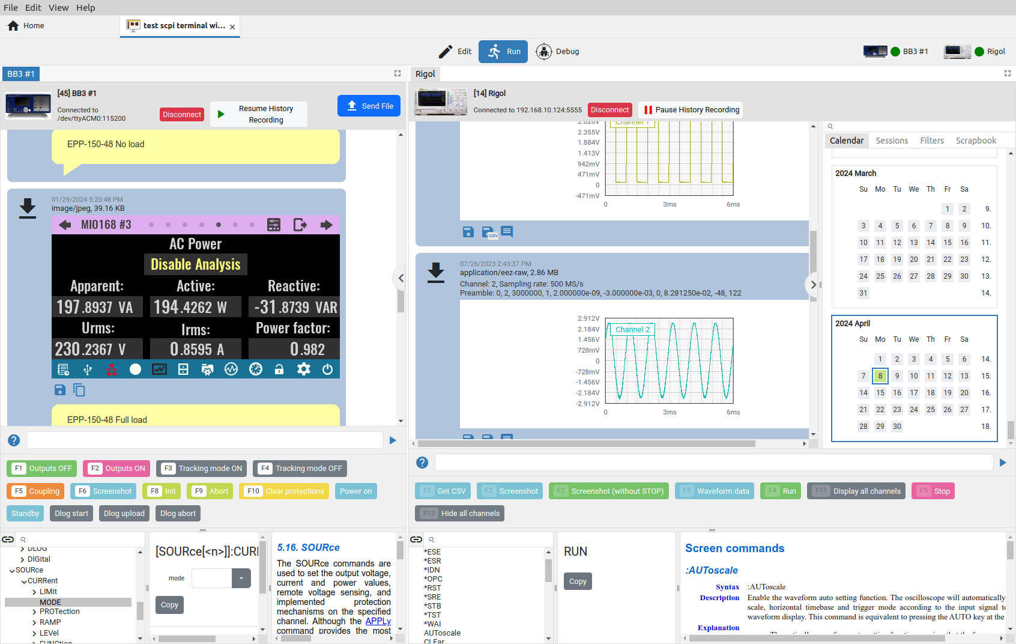Select the BB3 #1 instrument in the toolbar
Image resolution: width=1016 pixels, height=644 pixels.
(x=895, y=52)
